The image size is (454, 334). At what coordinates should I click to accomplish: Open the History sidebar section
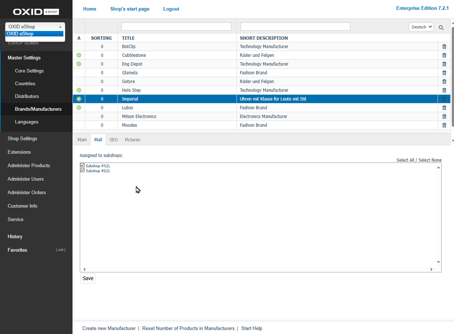coord(15,237)
